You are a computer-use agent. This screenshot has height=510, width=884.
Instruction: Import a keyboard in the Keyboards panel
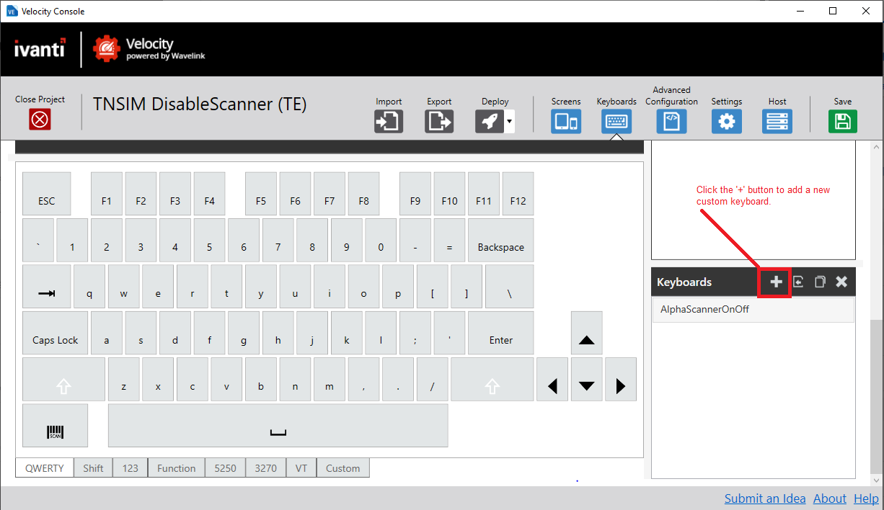pos(797,282)
